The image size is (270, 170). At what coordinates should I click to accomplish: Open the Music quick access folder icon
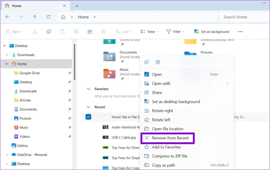point(109,74)
